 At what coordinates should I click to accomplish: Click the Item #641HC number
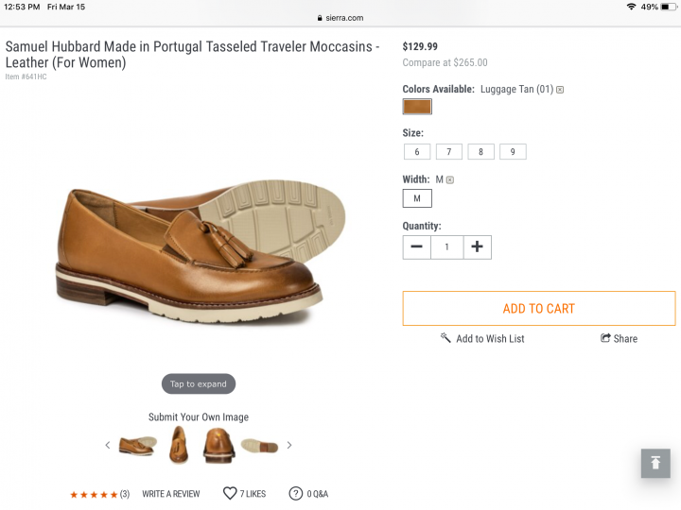coord(26,76)
